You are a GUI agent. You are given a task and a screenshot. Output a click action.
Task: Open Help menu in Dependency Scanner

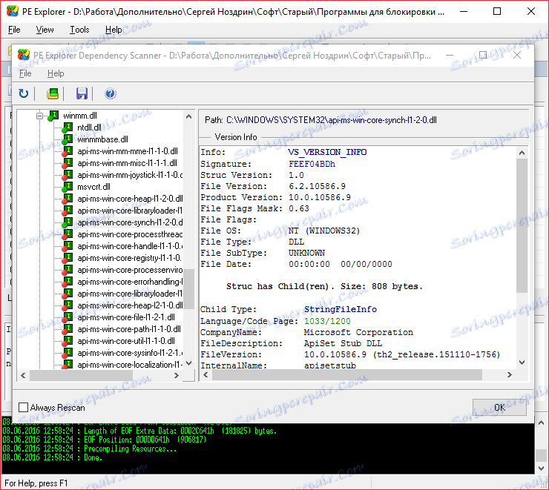point(56,73)
